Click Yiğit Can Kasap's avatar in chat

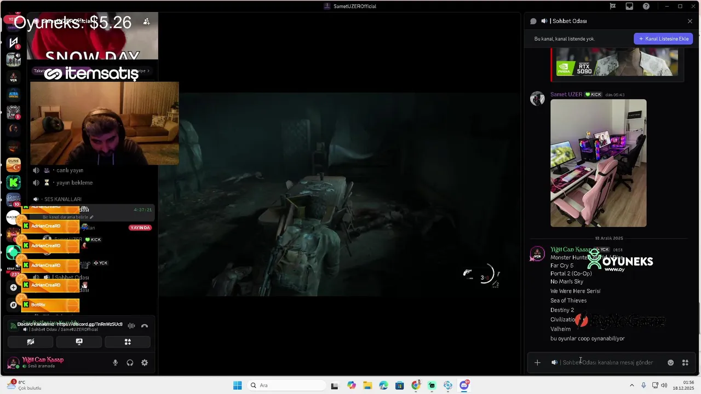point(537,254)
